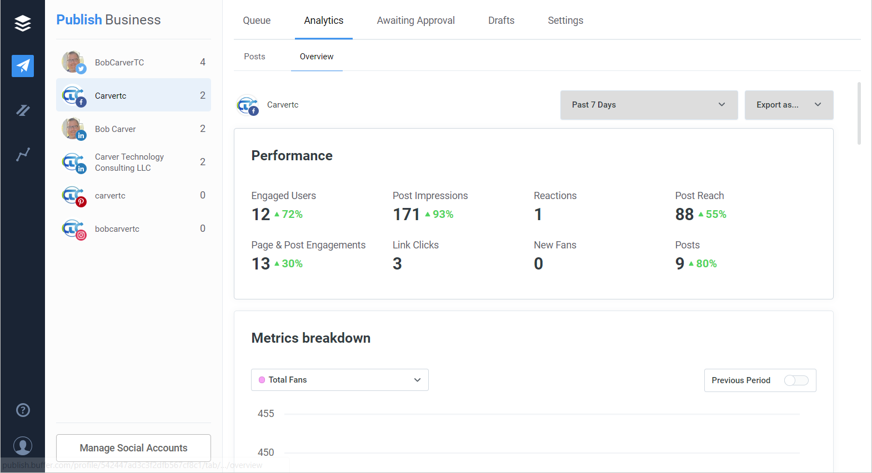Image resolution: width=872 pixels, height=473 pixels.
Task: Click bobcarvertc Instagram profile avatar
Action: [73, 228]
